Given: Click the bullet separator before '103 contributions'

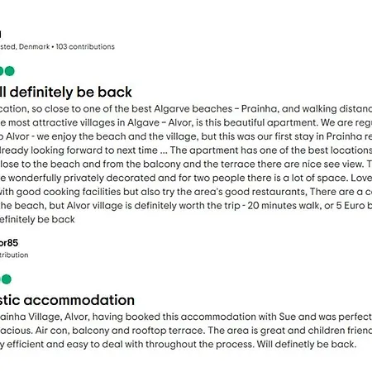Looking at the screenshot, I should [x=53, y=47].
